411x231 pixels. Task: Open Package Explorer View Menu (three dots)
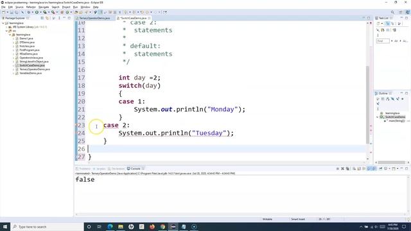click(59, 18)
